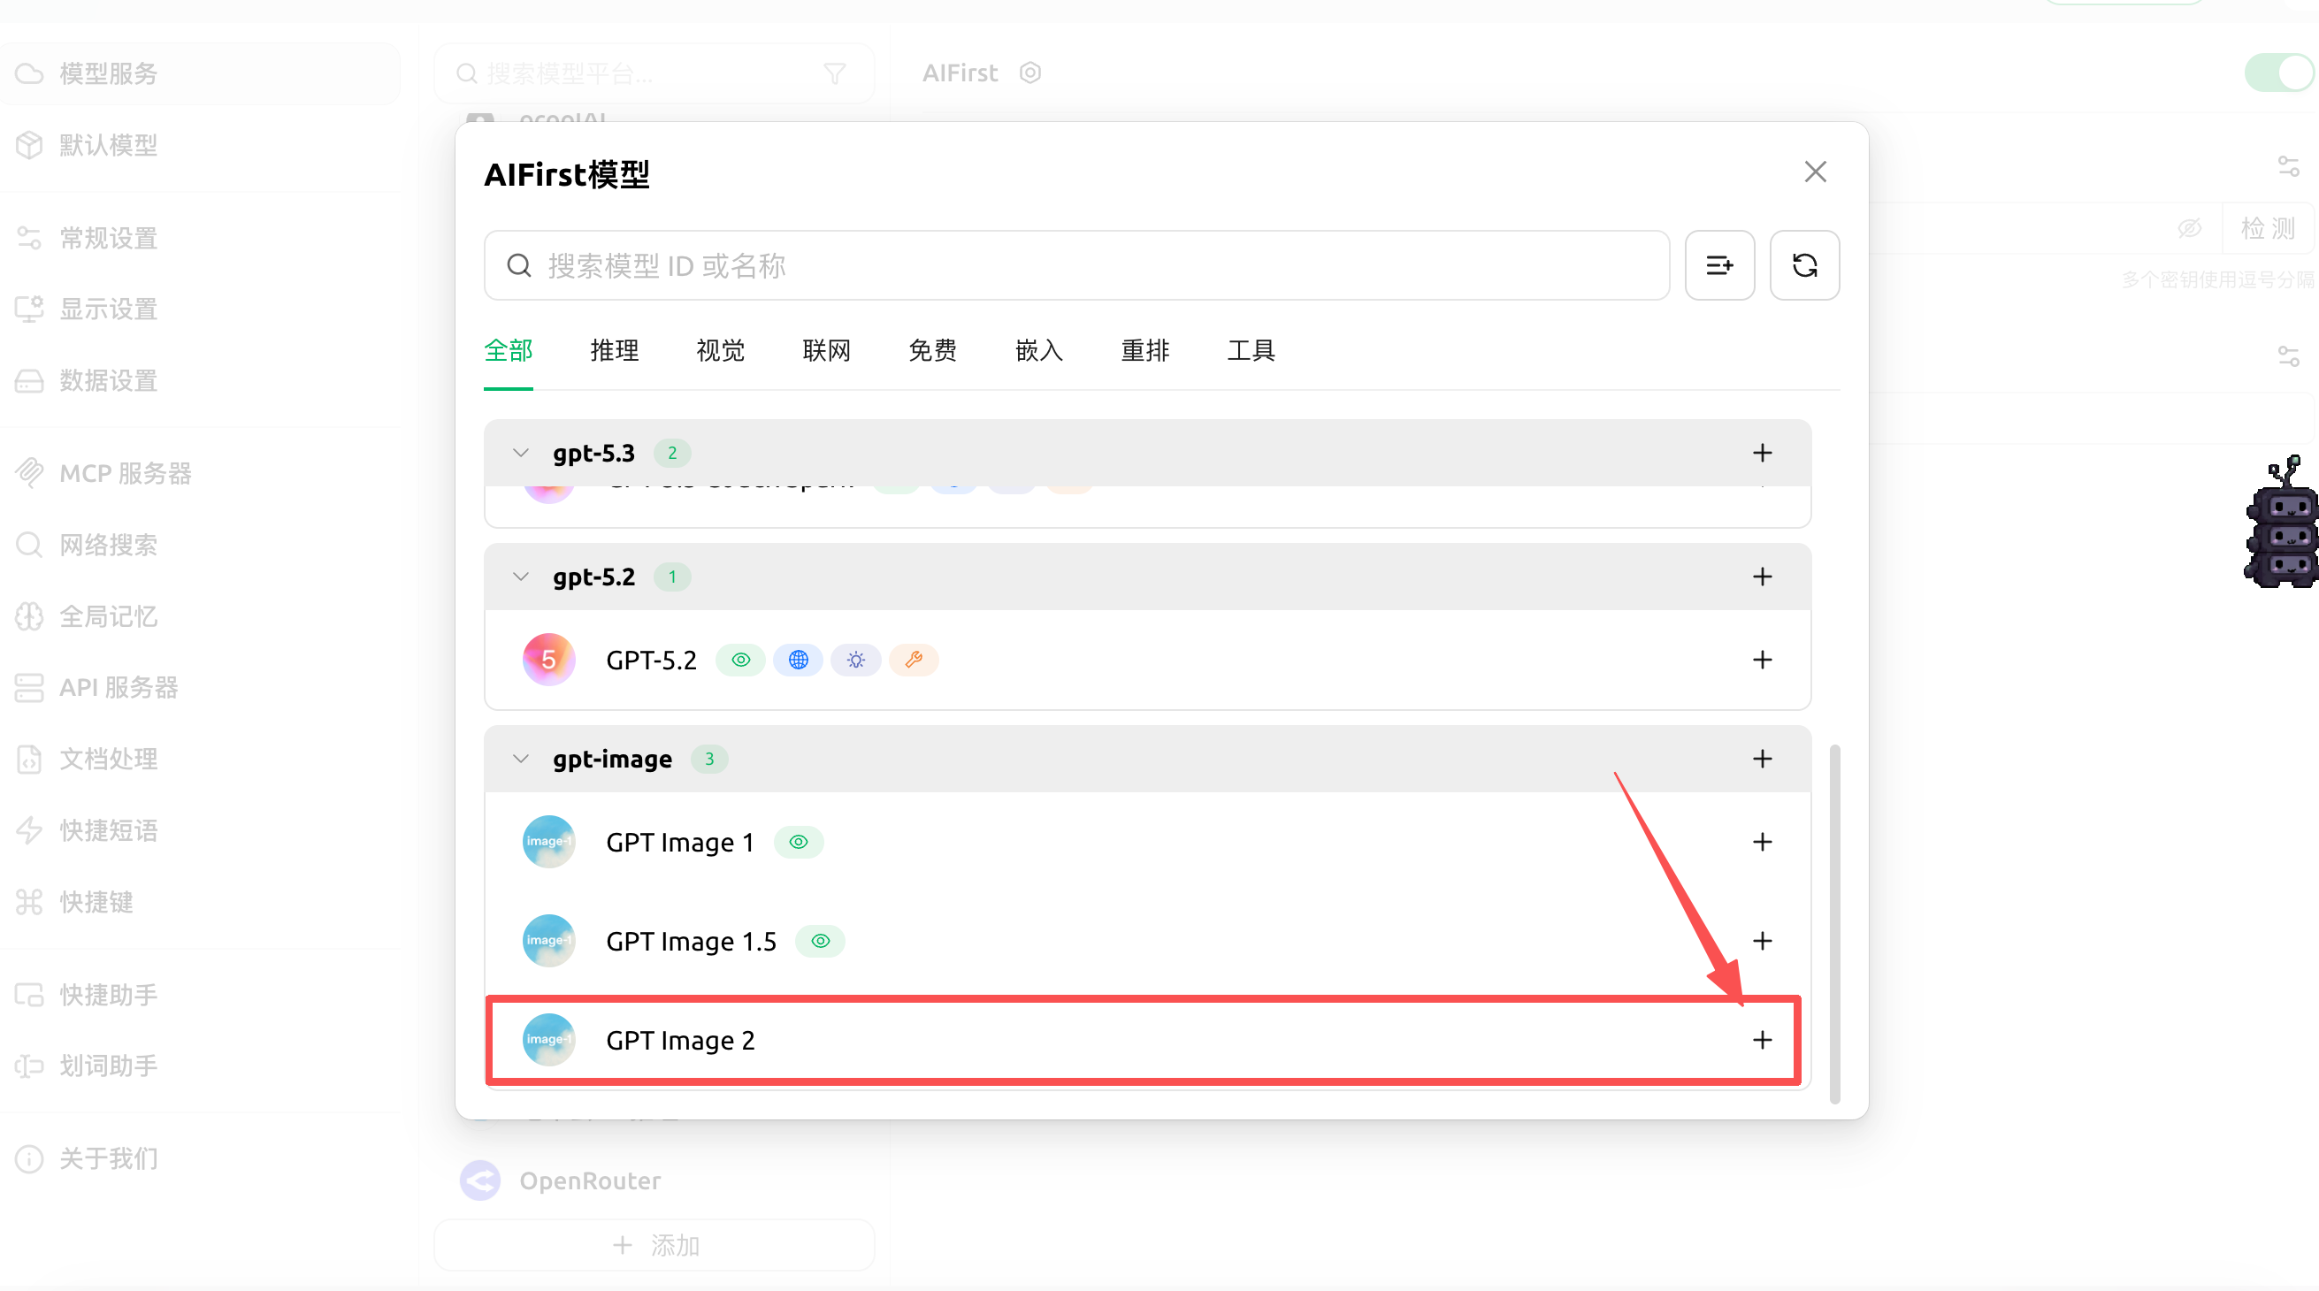Focus the 搜索模型 ID 或名称 search field

pyautogui.click(x=1076, y=265)
